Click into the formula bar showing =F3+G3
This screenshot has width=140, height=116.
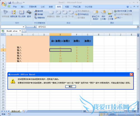pos(87,27)
